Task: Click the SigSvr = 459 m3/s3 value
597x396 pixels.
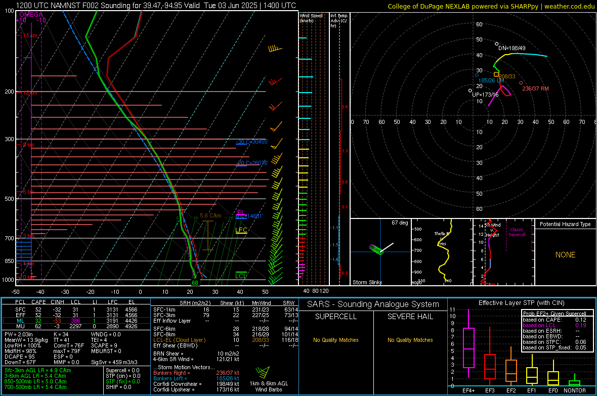Action: (114, 362)
